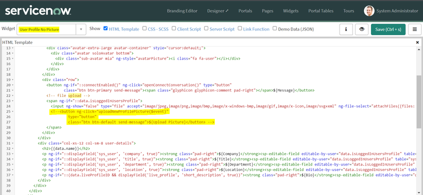Click the {{data.name}} heading on line 32

[64, 148]
